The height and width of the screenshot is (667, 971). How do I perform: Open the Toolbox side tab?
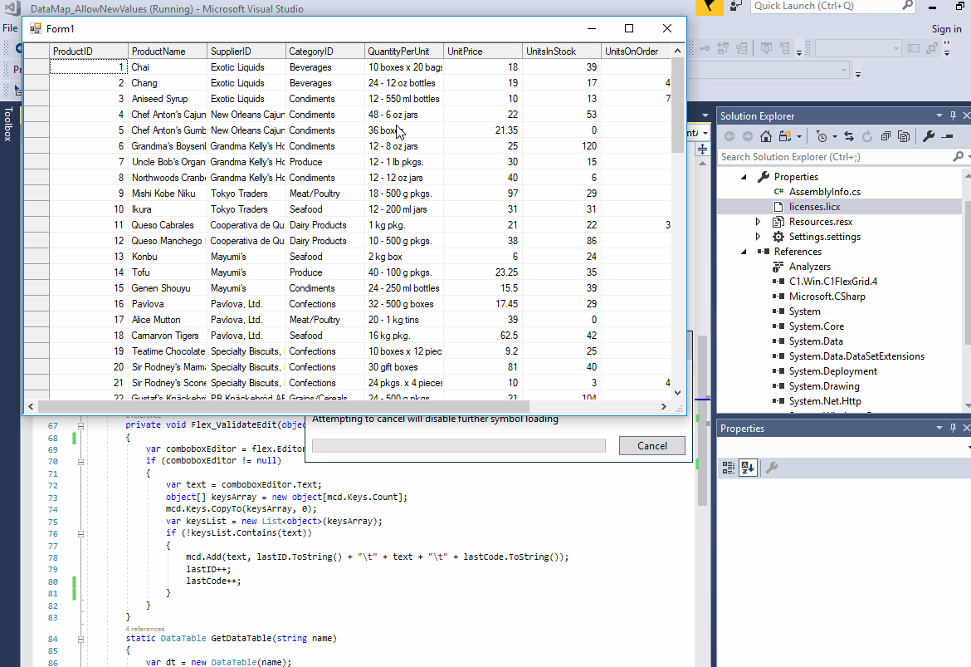pyautogui.click(x=8, y=124)
